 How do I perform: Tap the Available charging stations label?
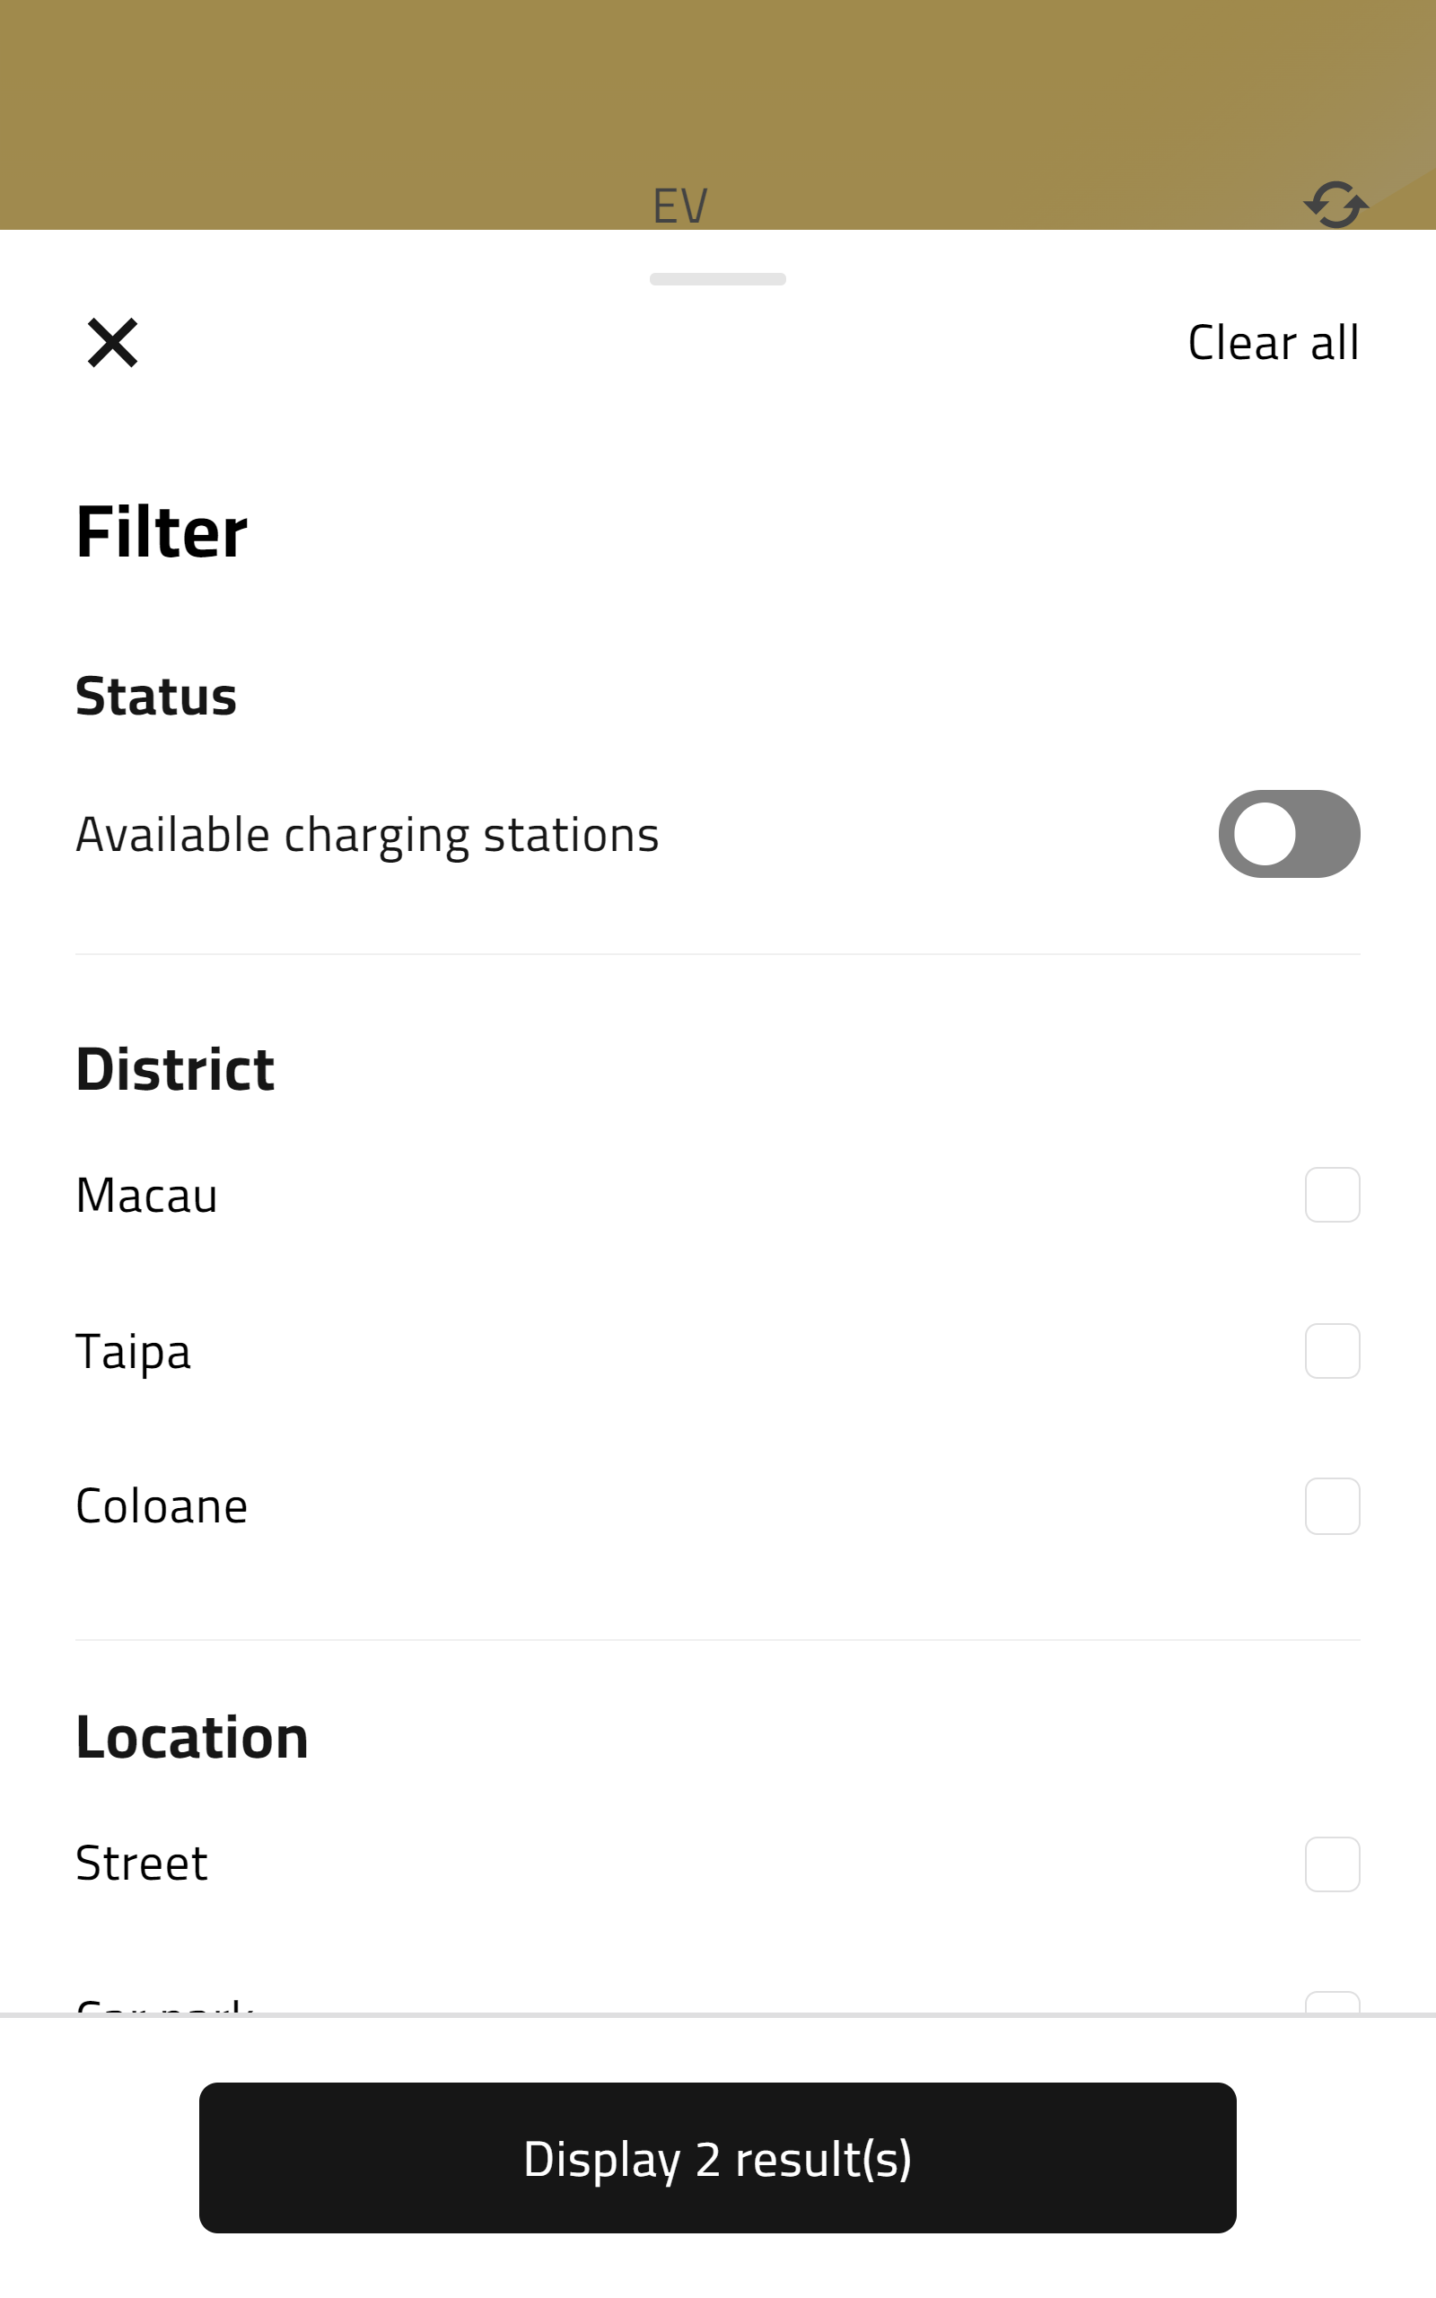point(368,836)
